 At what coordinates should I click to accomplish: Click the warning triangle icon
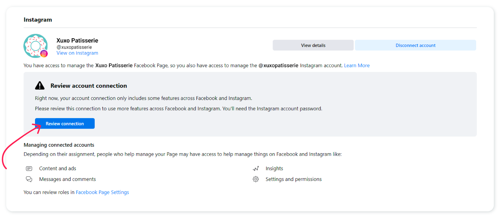coord(40,85)
